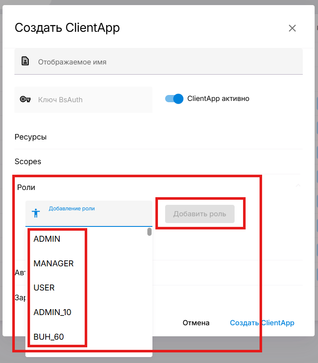The image size is (318, 363).
Task: Pick the USER role option
Action: 44,288
